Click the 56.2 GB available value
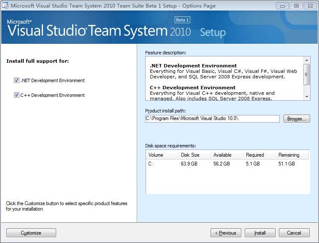 tap(222, 164)
